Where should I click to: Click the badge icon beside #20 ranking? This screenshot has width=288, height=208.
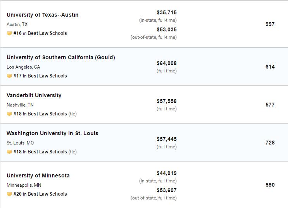[9, 194]
